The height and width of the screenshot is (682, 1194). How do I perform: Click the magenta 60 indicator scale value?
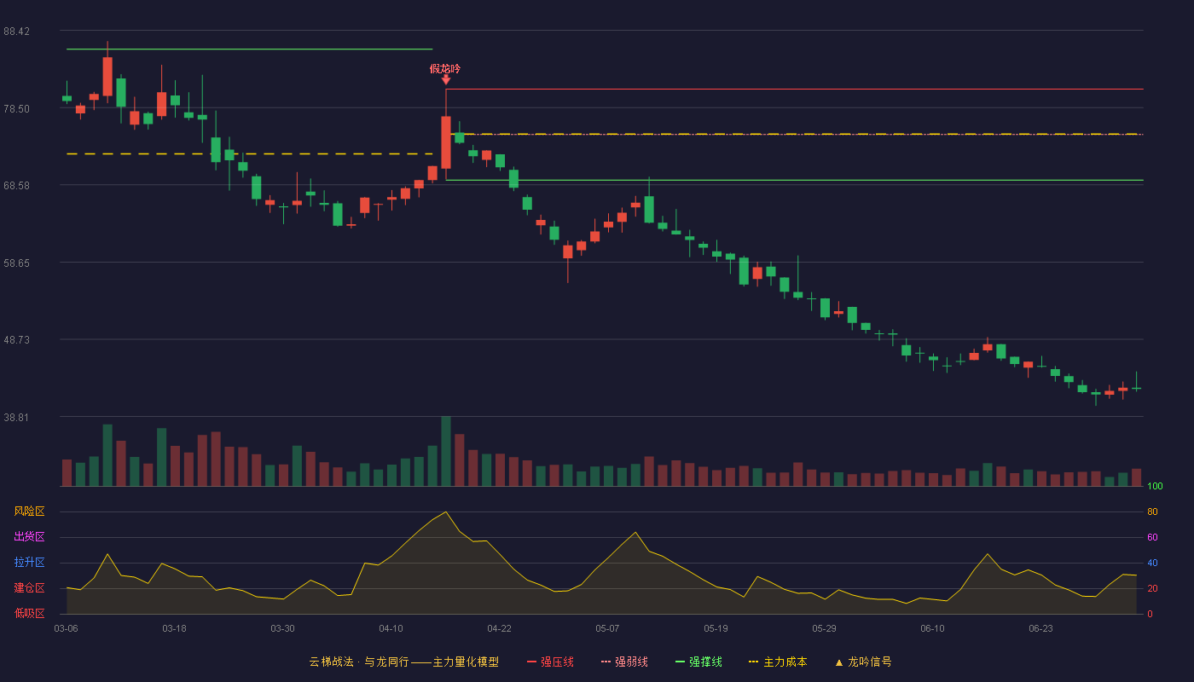(1152, 537)
